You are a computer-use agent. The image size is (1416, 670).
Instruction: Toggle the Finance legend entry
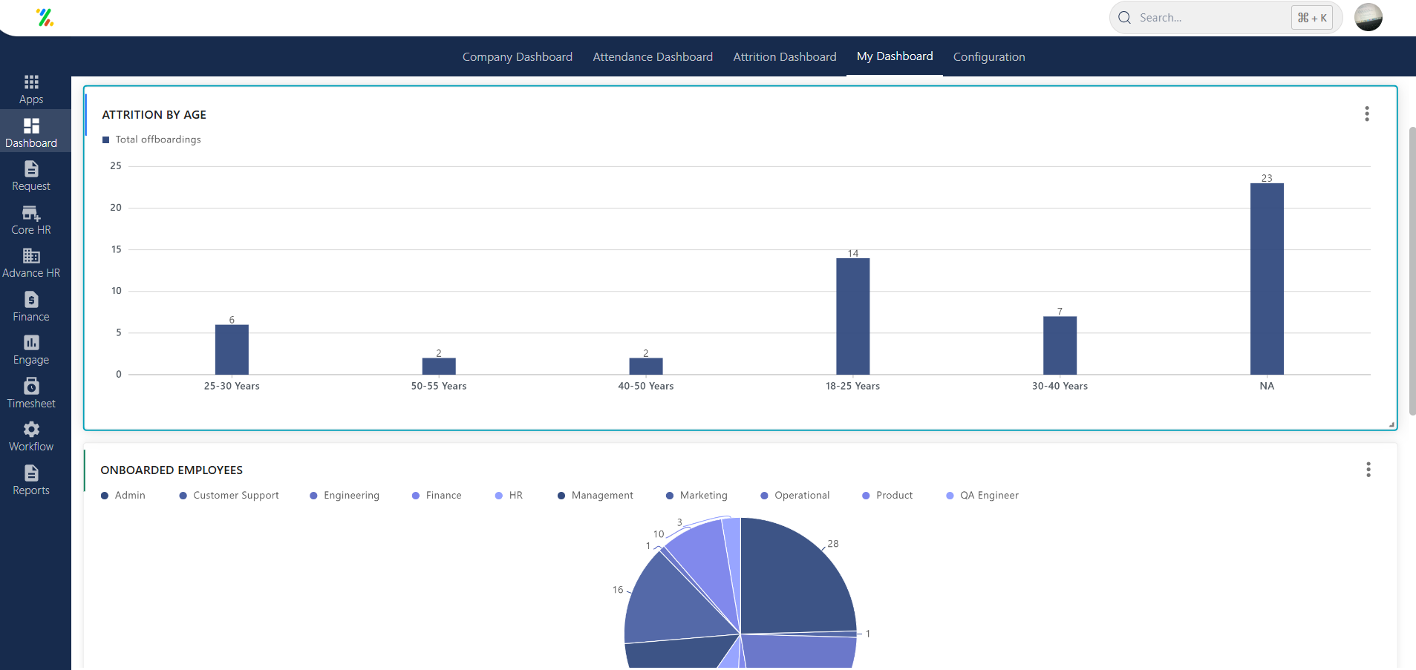[x=437, y=496]
